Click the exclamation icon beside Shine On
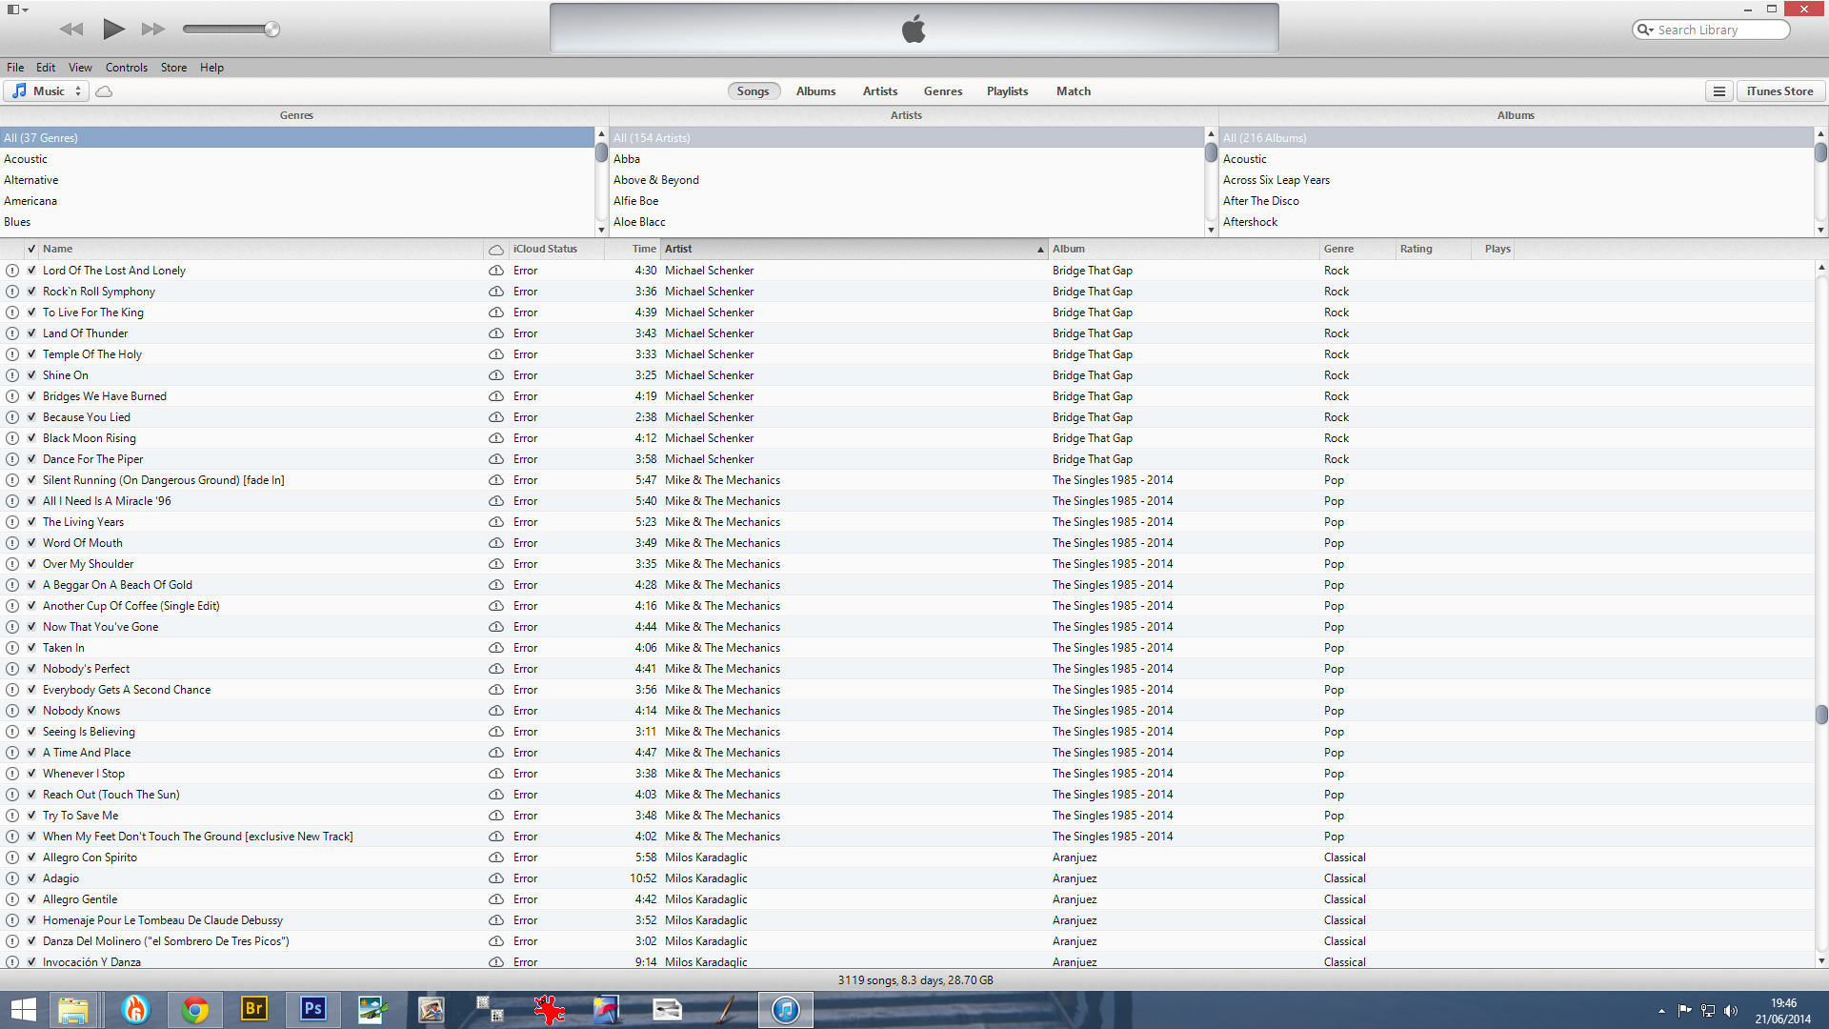Image resolution: width=1829 pixels, height=1029 pixels. pos(12,375)
